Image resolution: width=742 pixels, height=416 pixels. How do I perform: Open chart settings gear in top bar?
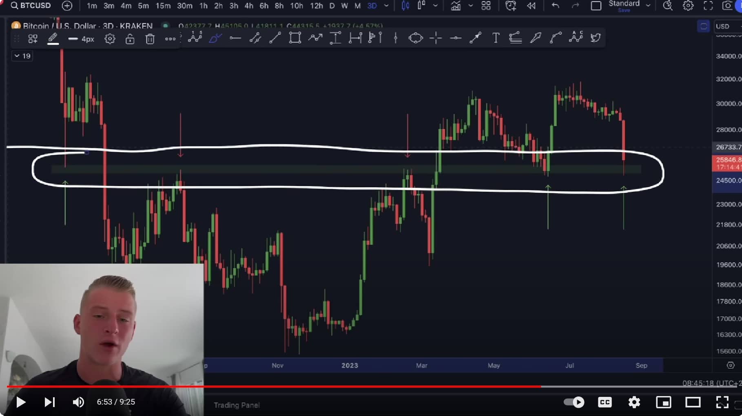688,6
